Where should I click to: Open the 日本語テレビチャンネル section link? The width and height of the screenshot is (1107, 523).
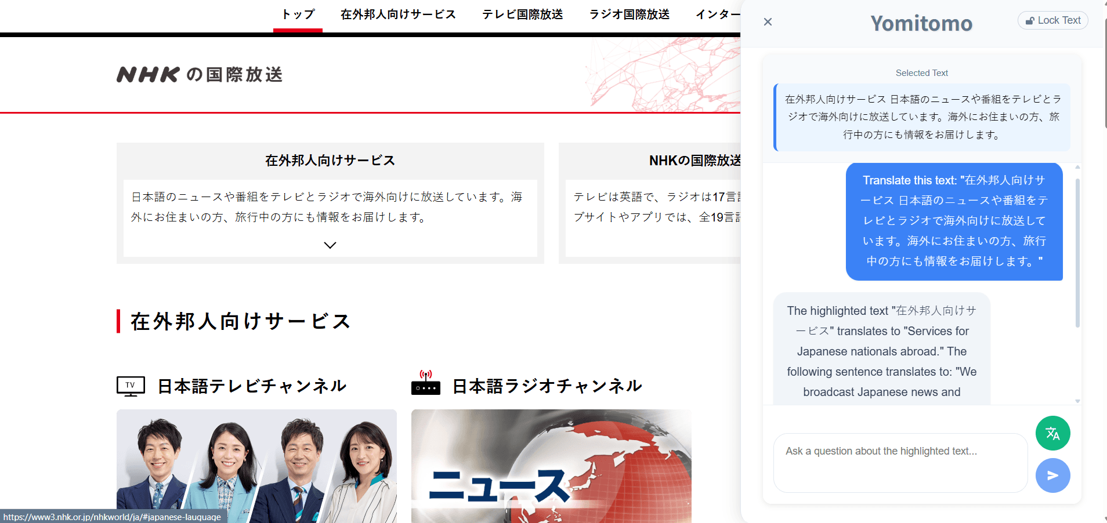pyautogui.click(x=251, y=386)
